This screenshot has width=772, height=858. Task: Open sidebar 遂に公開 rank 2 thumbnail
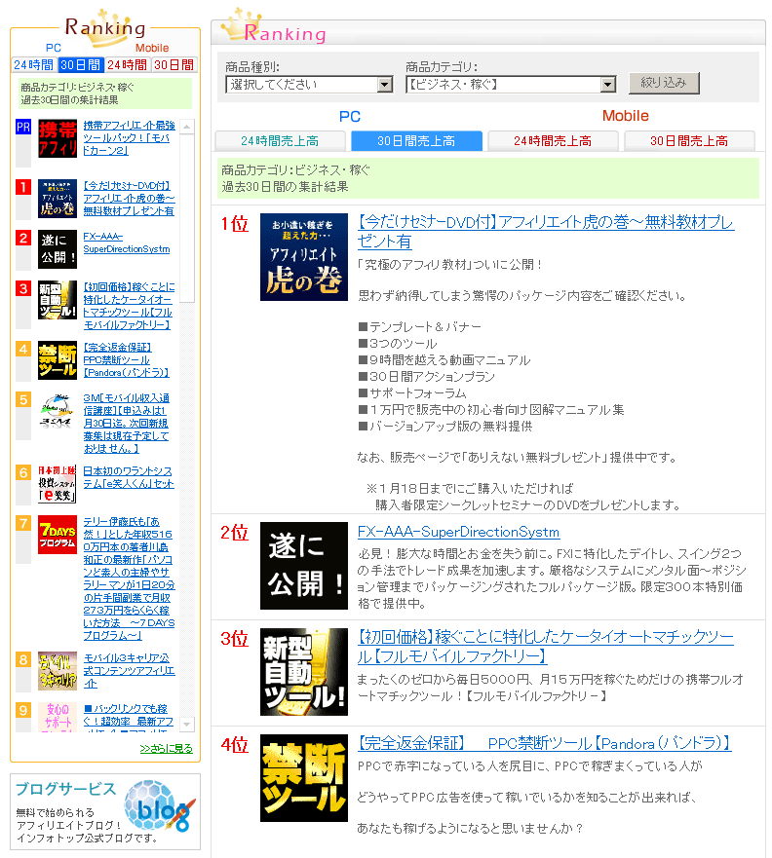pyautogui.click(x=58, y=249)
